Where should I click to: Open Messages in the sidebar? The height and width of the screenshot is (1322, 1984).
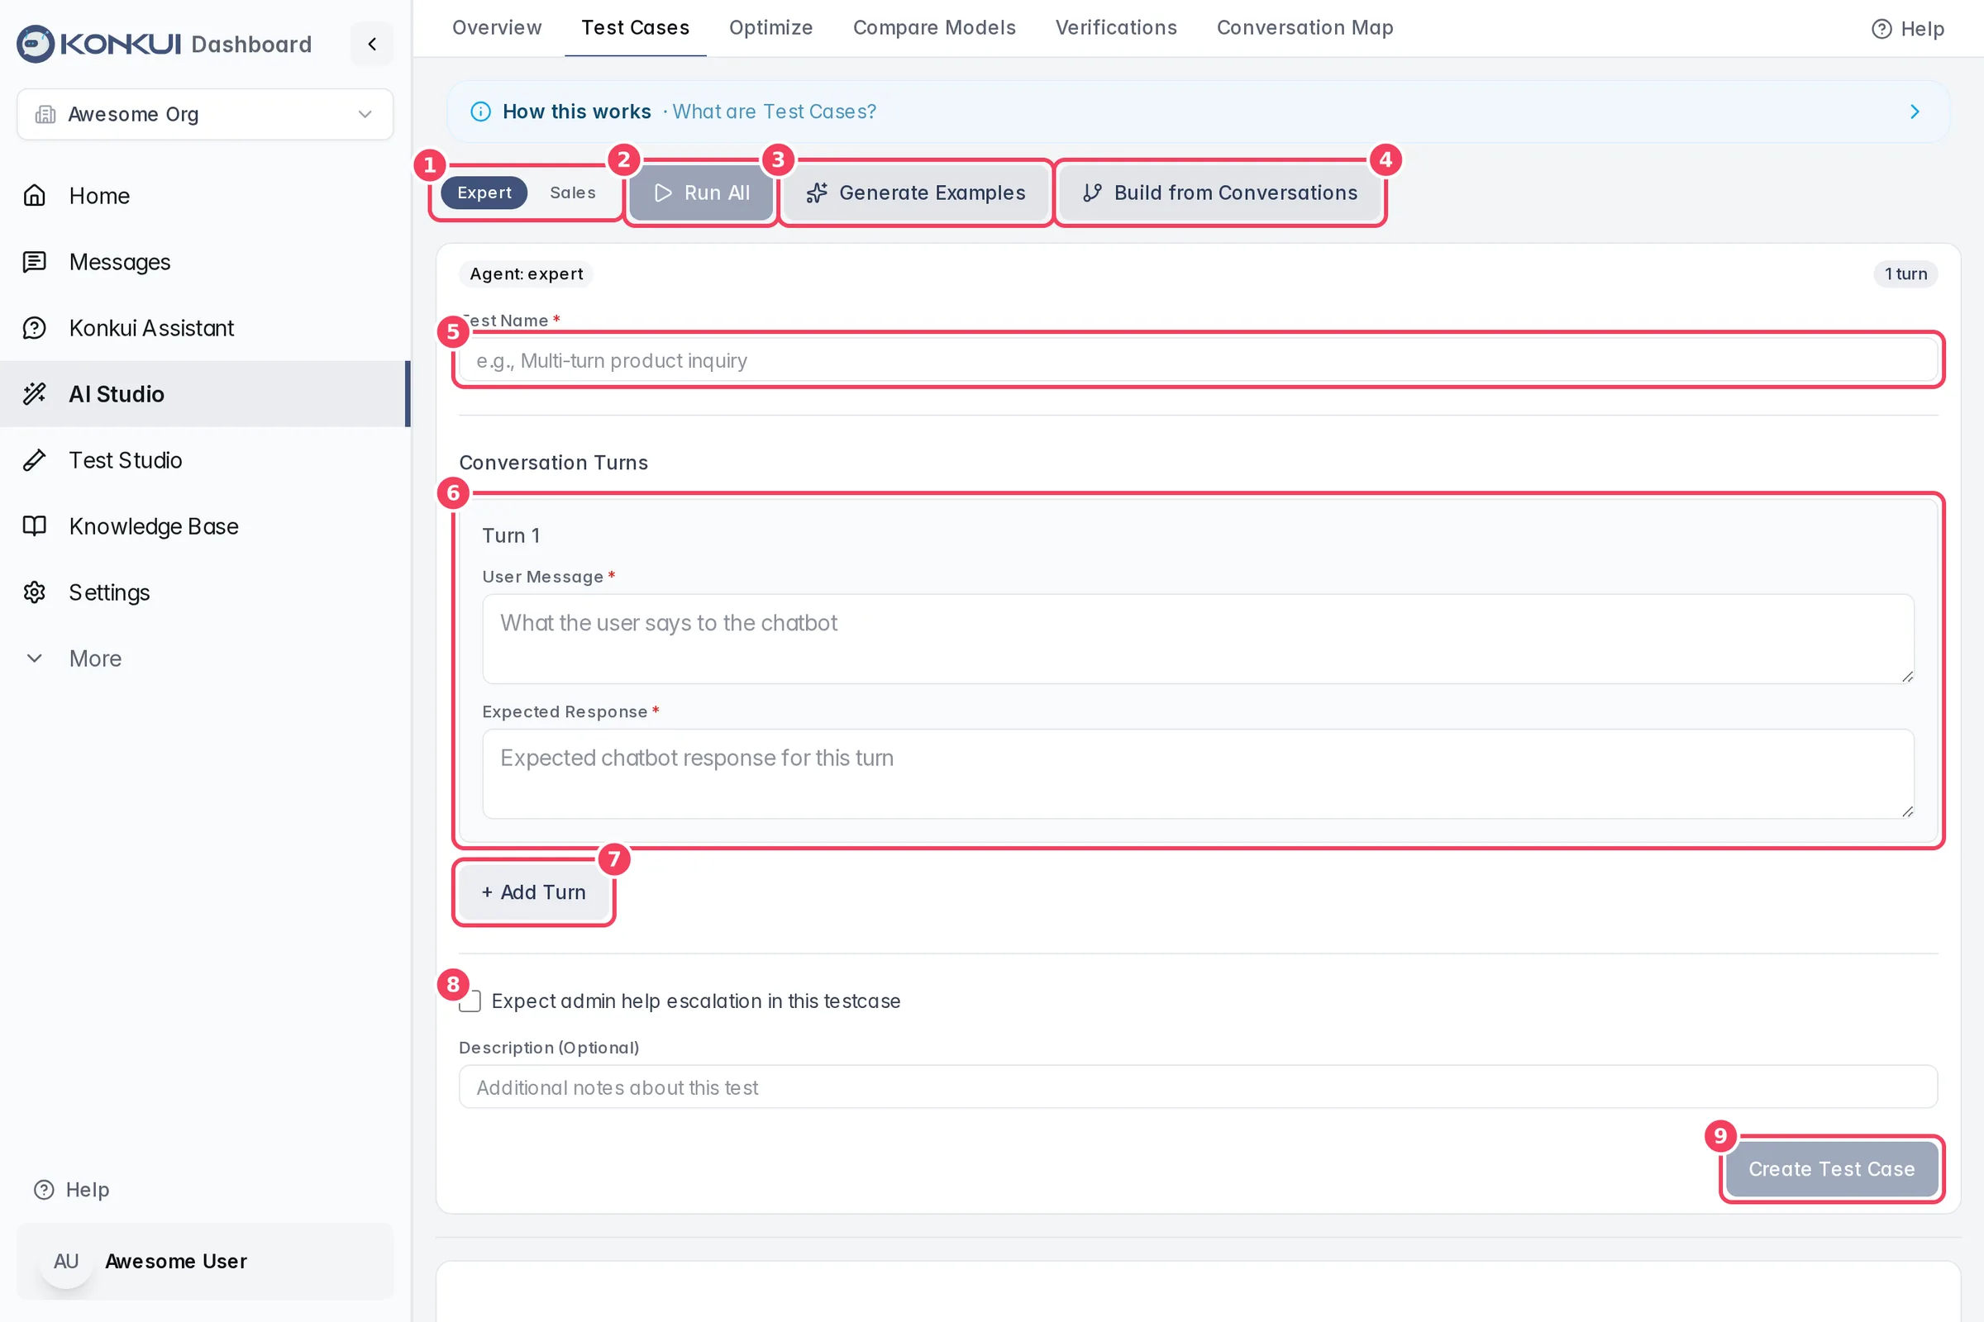coord(205,262)
